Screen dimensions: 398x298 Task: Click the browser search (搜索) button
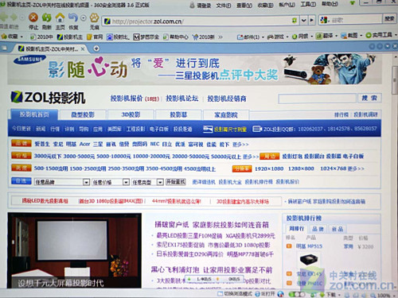pos(389,18)
